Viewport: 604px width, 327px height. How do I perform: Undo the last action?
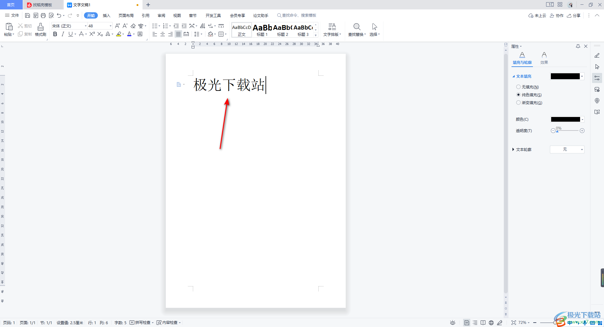click(x=59, y=15)
